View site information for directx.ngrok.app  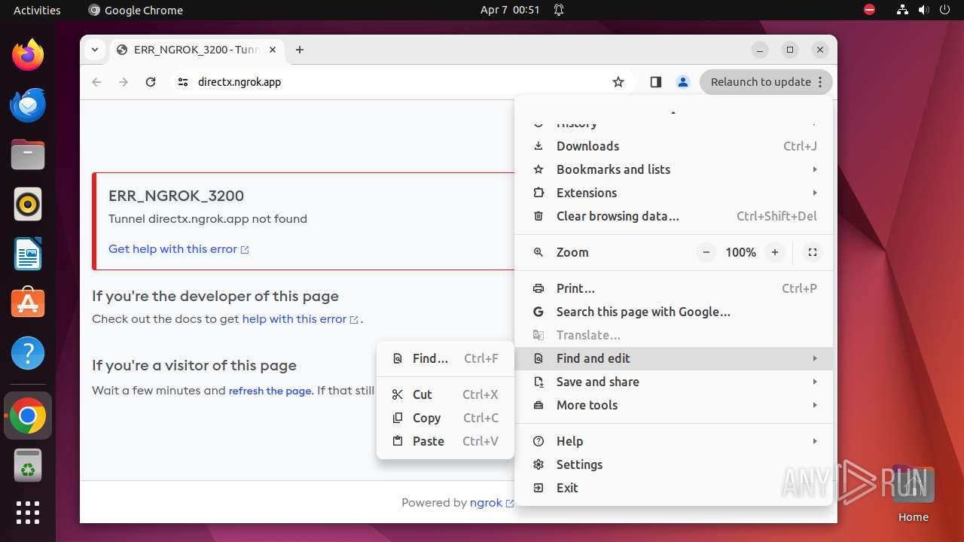[x=182, y=82]
